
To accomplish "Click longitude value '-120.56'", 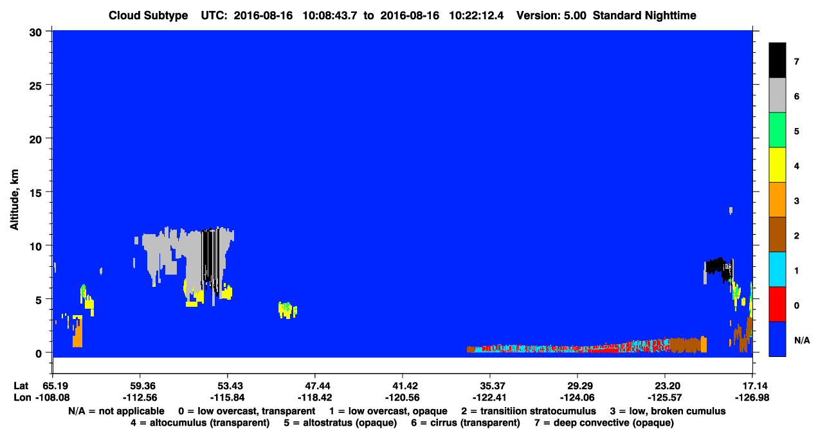I will click(402, 397).
